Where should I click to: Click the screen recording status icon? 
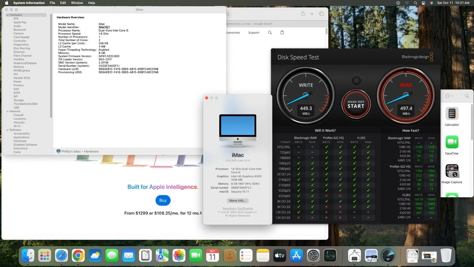click(398, 3)
